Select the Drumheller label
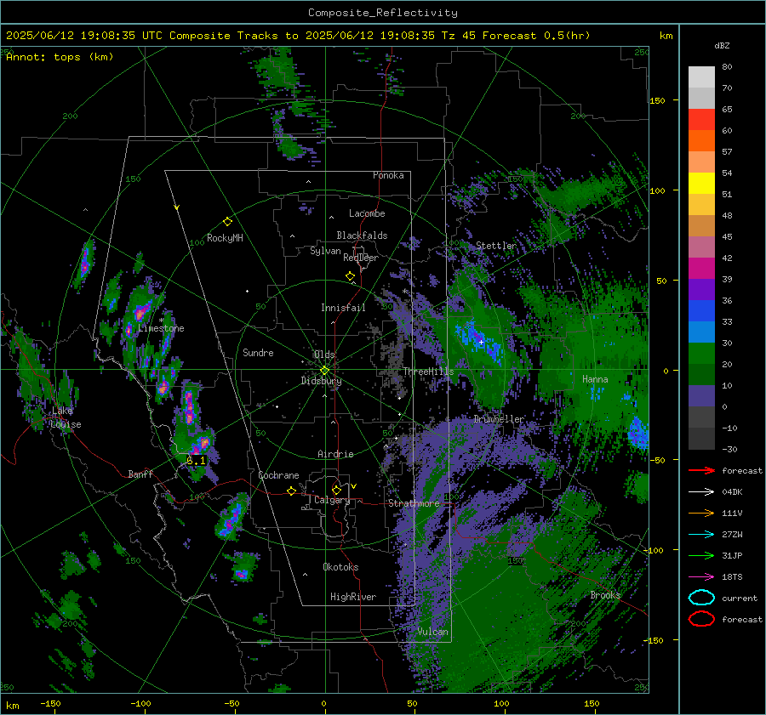 pos(499,419)
